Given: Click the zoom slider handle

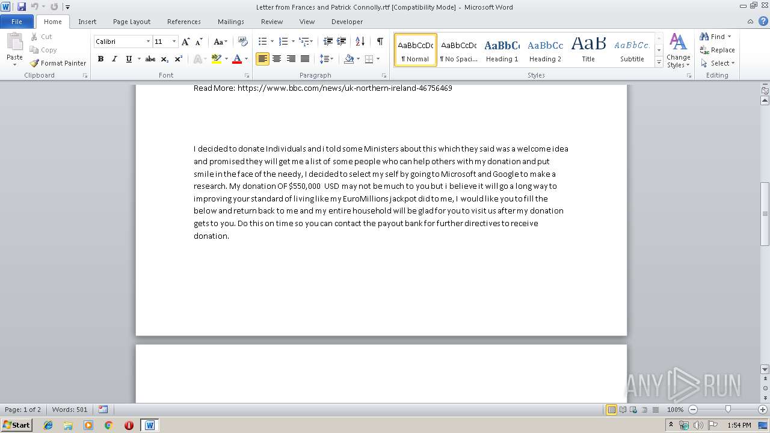Looking at the screenshot, I should coord(728,410).
